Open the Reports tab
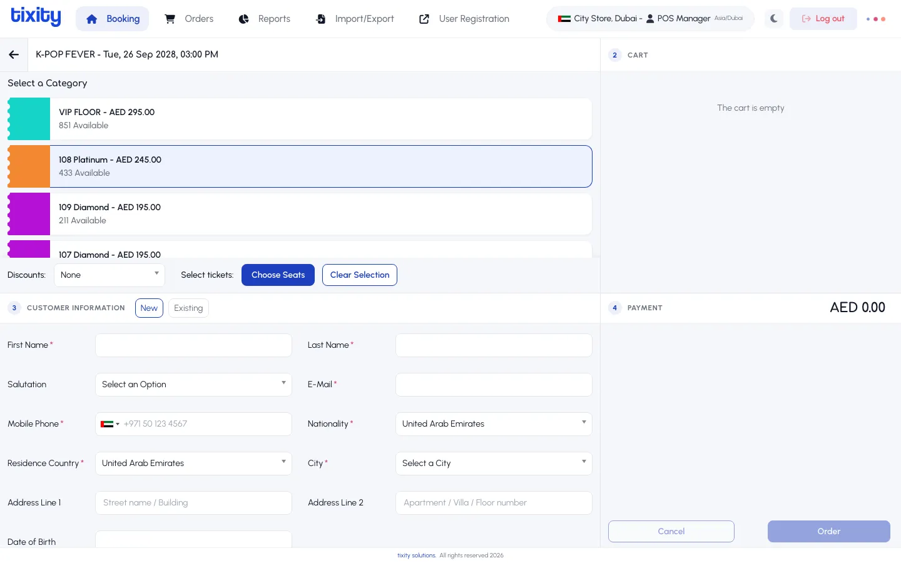The image size is (901, 563). coord(264,19)
